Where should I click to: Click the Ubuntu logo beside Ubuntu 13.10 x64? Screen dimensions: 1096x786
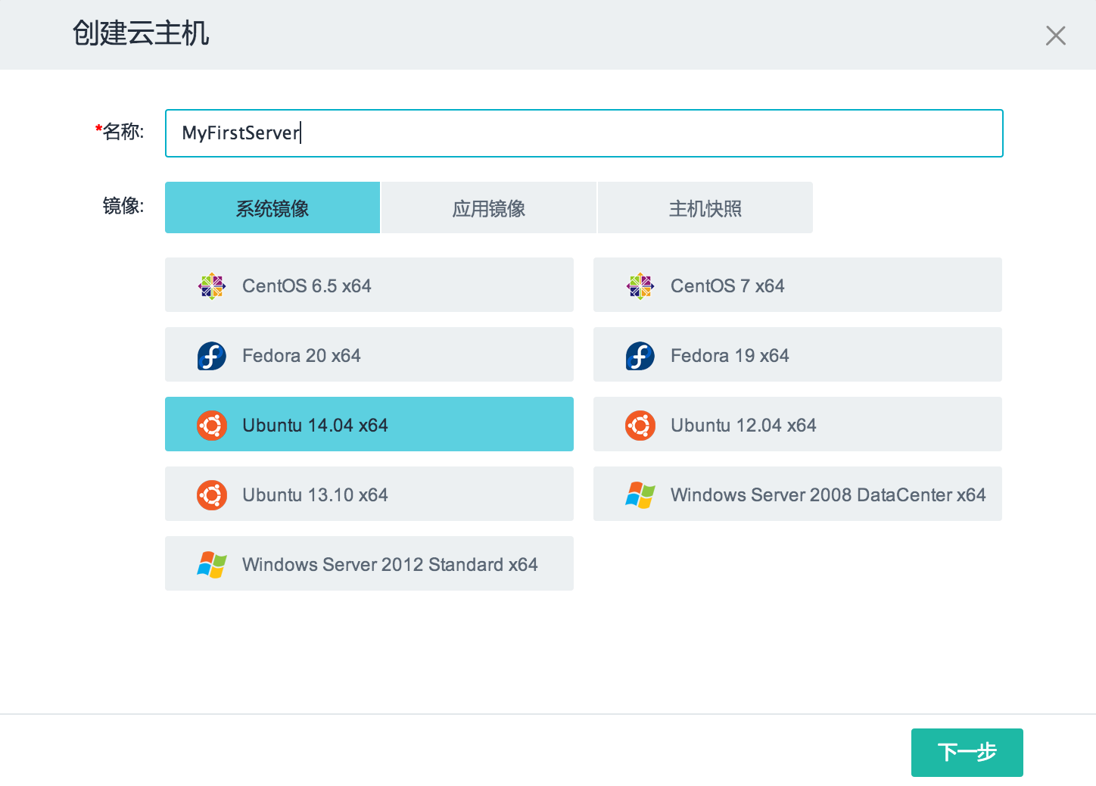pos(212,495)
